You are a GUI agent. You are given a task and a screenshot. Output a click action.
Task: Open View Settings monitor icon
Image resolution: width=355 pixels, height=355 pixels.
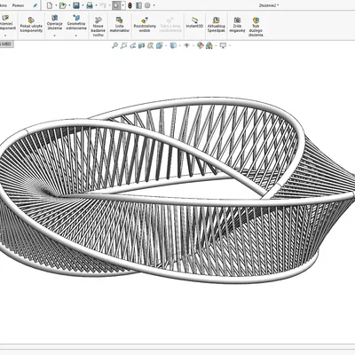pyautogui.click(x=223, y=45)
